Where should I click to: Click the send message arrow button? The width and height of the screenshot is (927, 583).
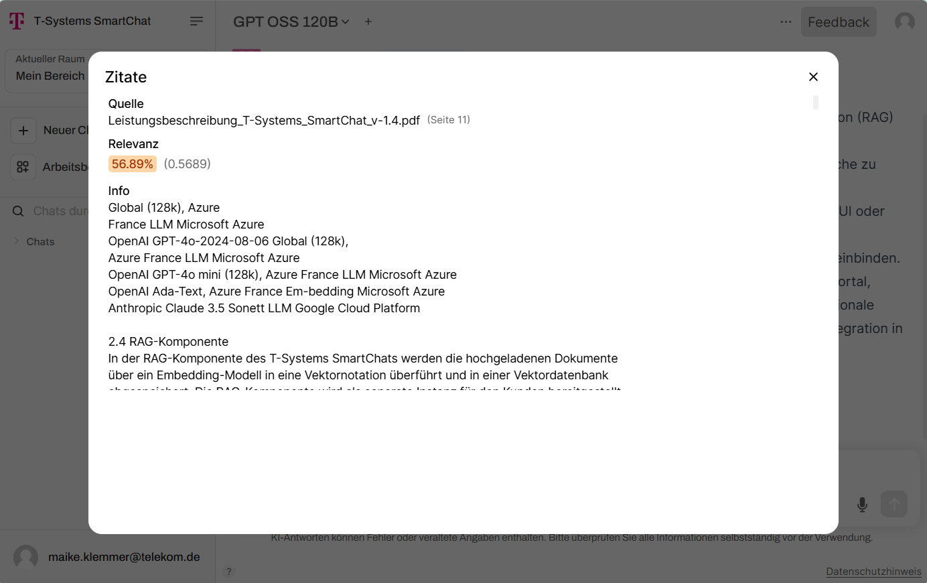[894, 504]
